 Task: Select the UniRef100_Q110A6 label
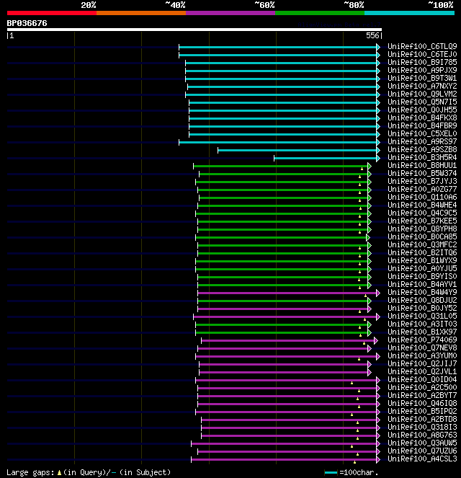(x=422, y=197)
